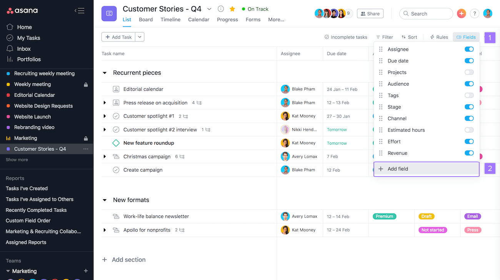Click the Not started stage tag
Screen dimensions: 500x280
point(433,230)
